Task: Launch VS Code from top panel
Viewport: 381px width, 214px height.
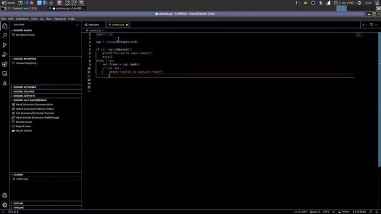Action: click(26, 2)
